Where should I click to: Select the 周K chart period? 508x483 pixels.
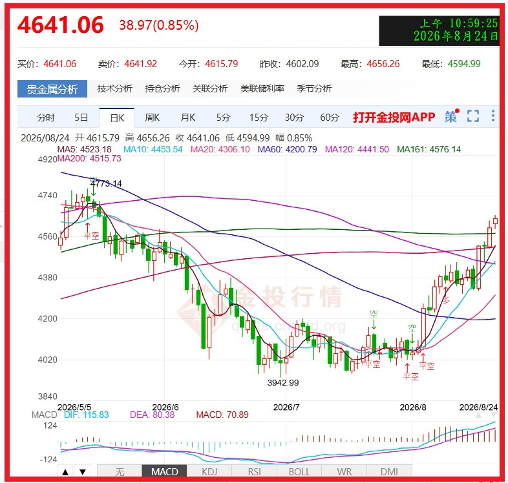coord(153,118)
